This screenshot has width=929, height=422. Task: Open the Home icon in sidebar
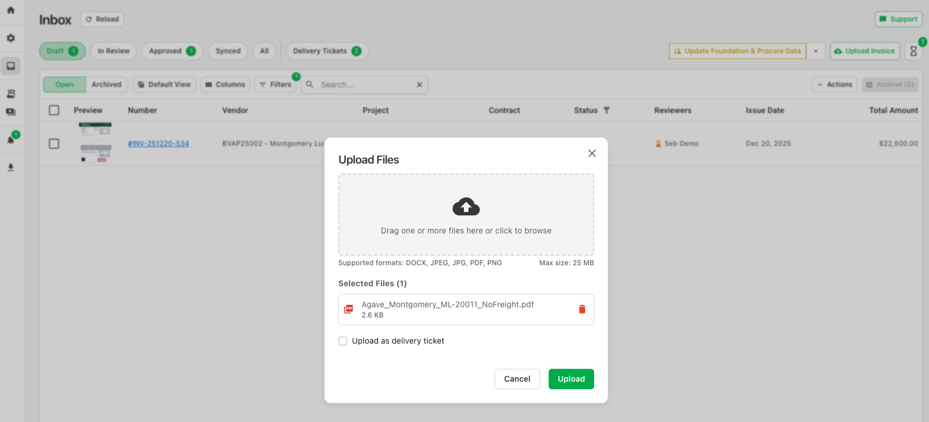pos(11,10)
